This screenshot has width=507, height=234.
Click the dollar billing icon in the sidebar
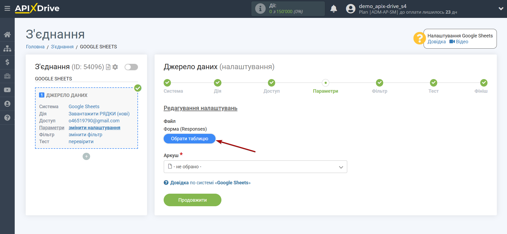(x=7, y=62)
